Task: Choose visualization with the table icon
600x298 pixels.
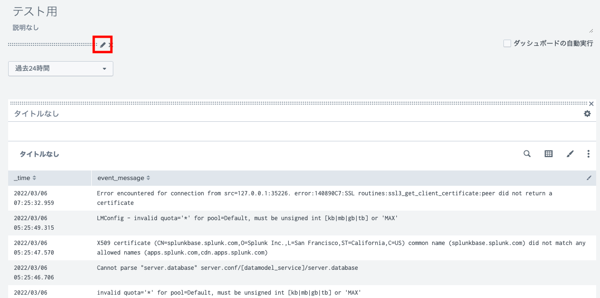Action: tap(549, 154)
